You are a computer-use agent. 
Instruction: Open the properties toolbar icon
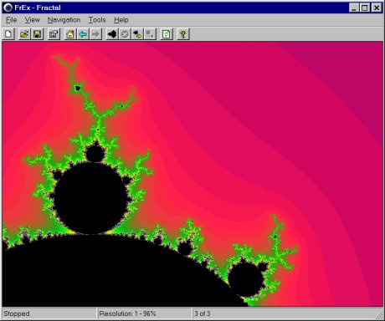pyautogui.click(x=54, y=34)
